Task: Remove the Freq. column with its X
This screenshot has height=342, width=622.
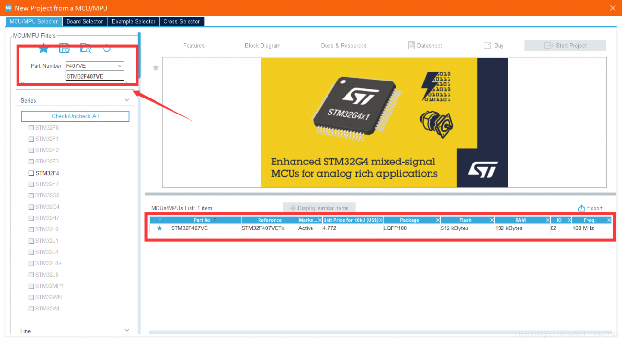Action: (x=609, y=220)
